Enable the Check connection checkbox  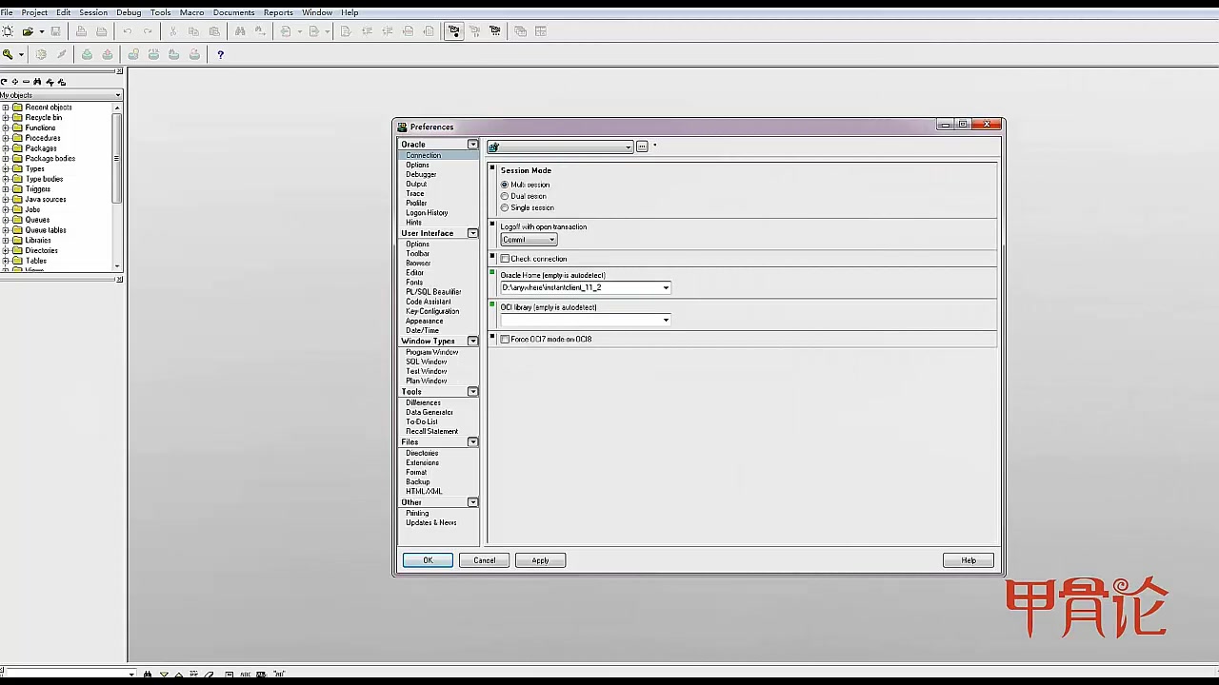[x=505, y=259]
